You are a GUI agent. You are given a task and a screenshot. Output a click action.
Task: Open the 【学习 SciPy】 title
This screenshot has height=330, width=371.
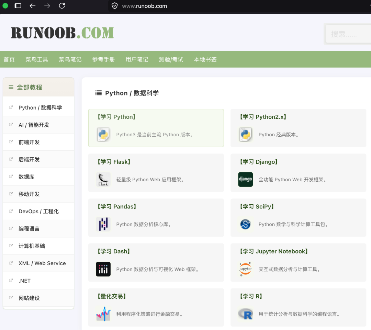(x=257, y=206)
